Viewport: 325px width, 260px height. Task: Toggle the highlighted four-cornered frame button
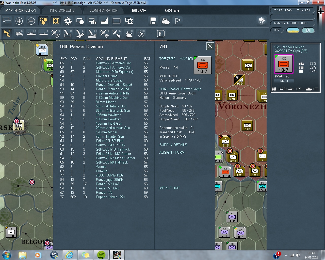click(x=56, y=21)
